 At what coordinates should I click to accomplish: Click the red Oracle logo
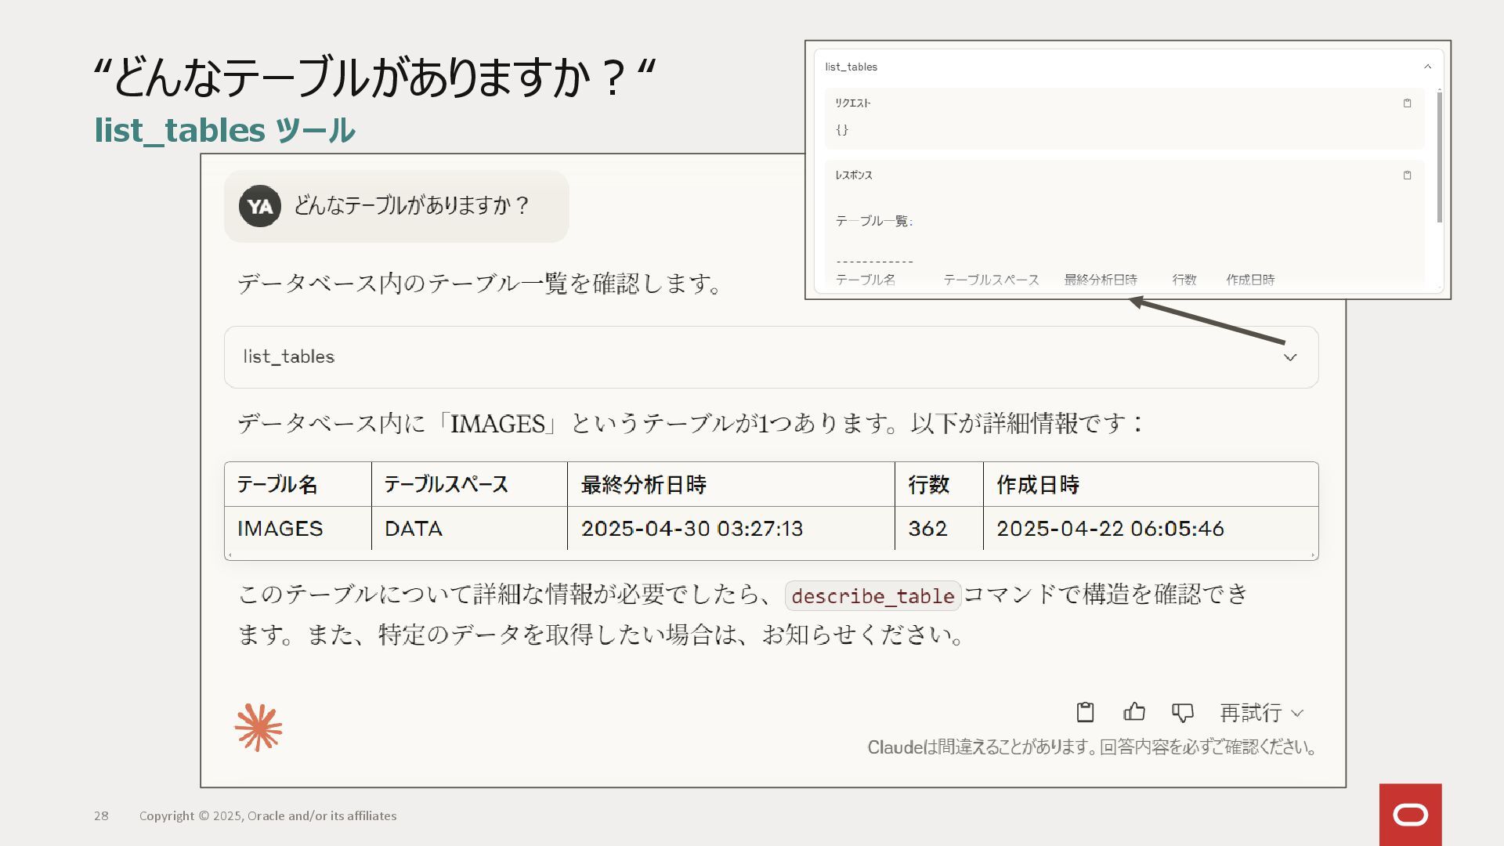click(1410, 815)
